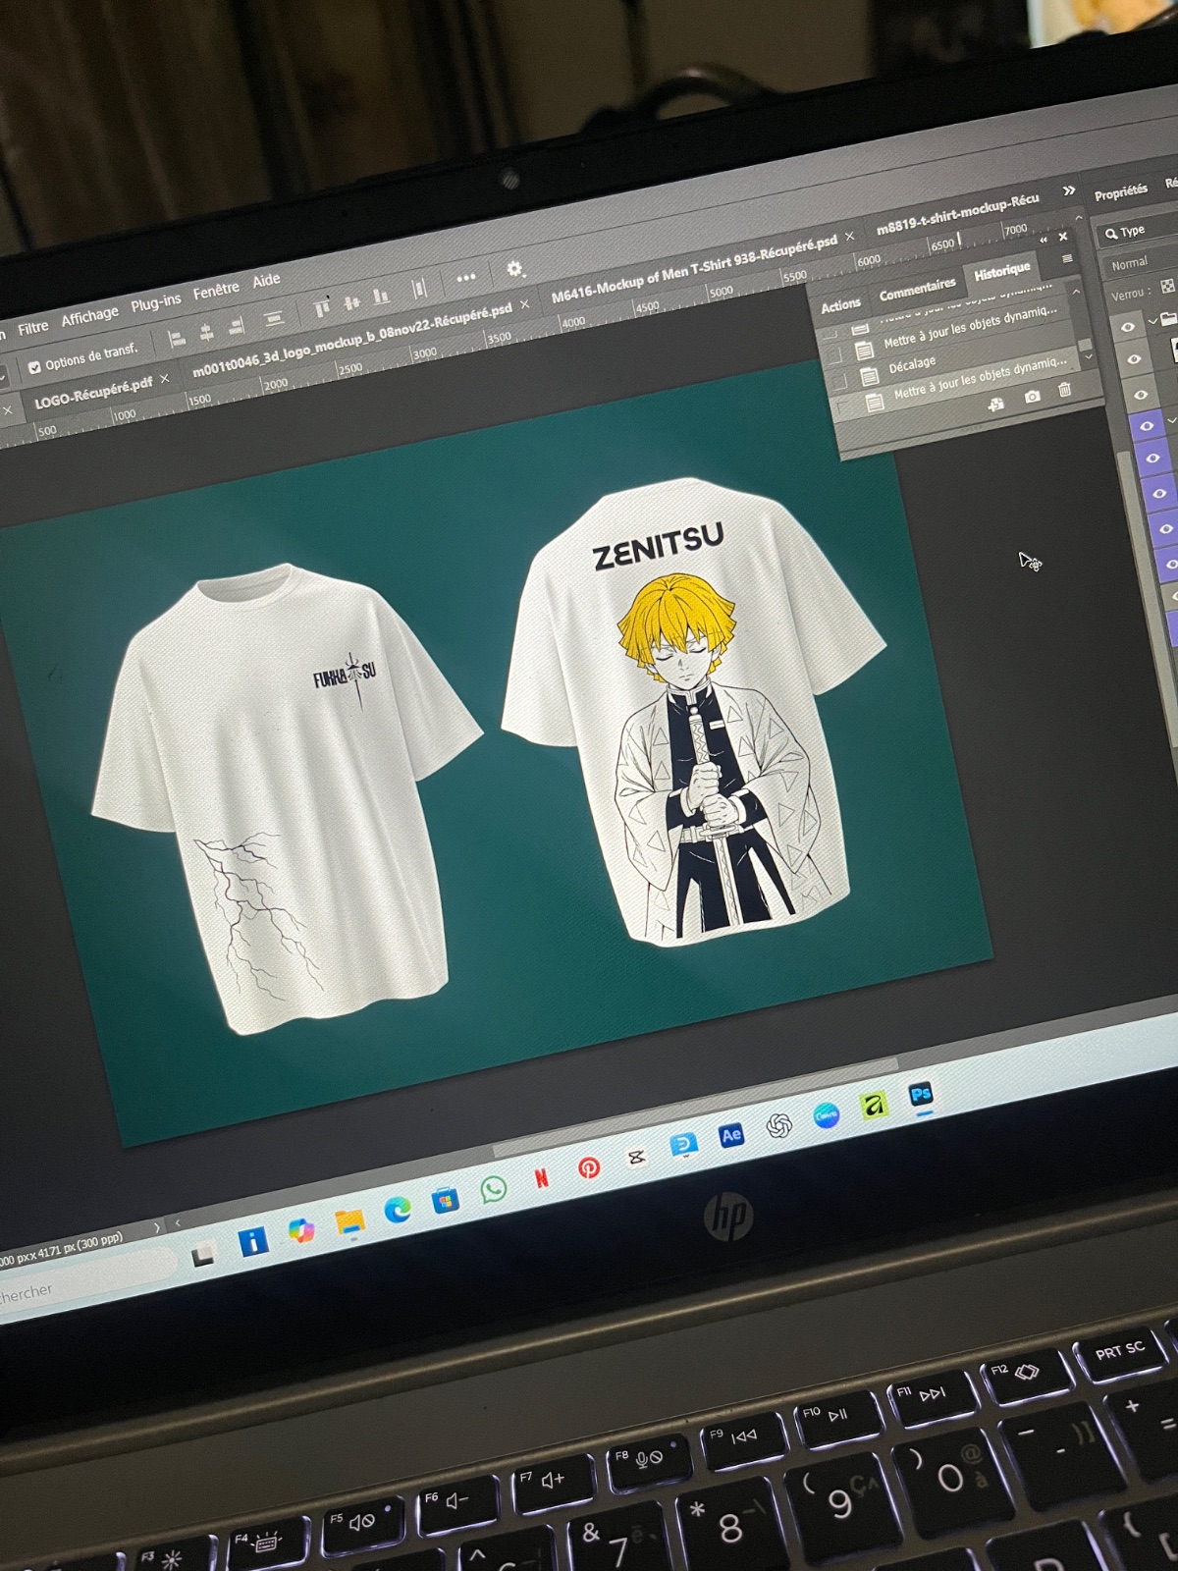Set history brush source on highlighted last state
The width and height of the screenshot is (1178, 1571).
pos(844,406)
